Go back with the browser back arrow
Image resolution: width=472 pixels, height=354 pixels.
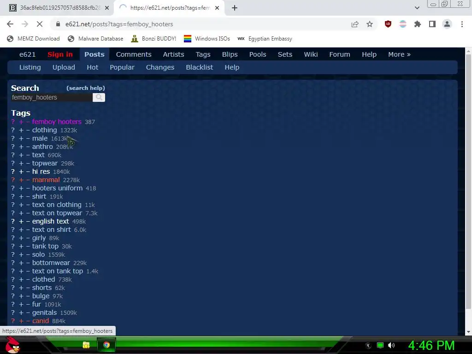tap(10, 24)
